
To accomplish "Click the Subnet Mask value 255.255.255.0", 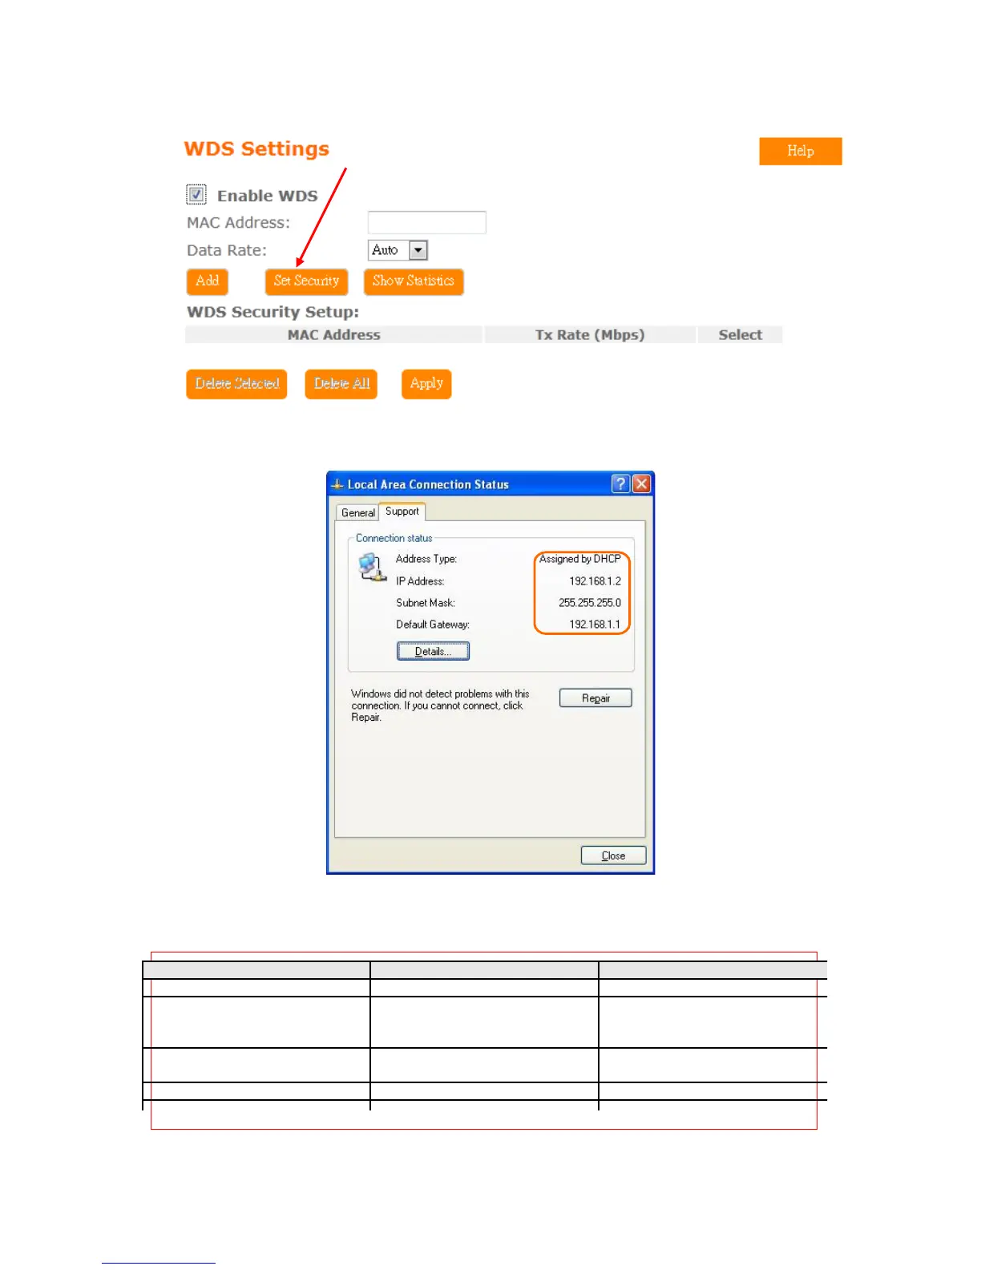I will 590,603.
